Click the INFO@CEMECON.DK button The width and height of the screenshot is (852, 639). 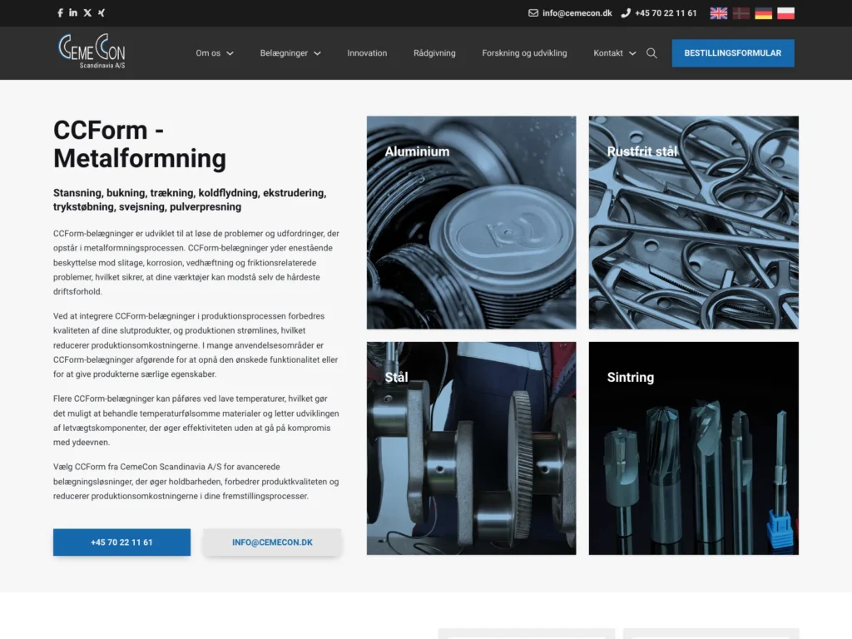pyautogui.click(x=272, y=542)
